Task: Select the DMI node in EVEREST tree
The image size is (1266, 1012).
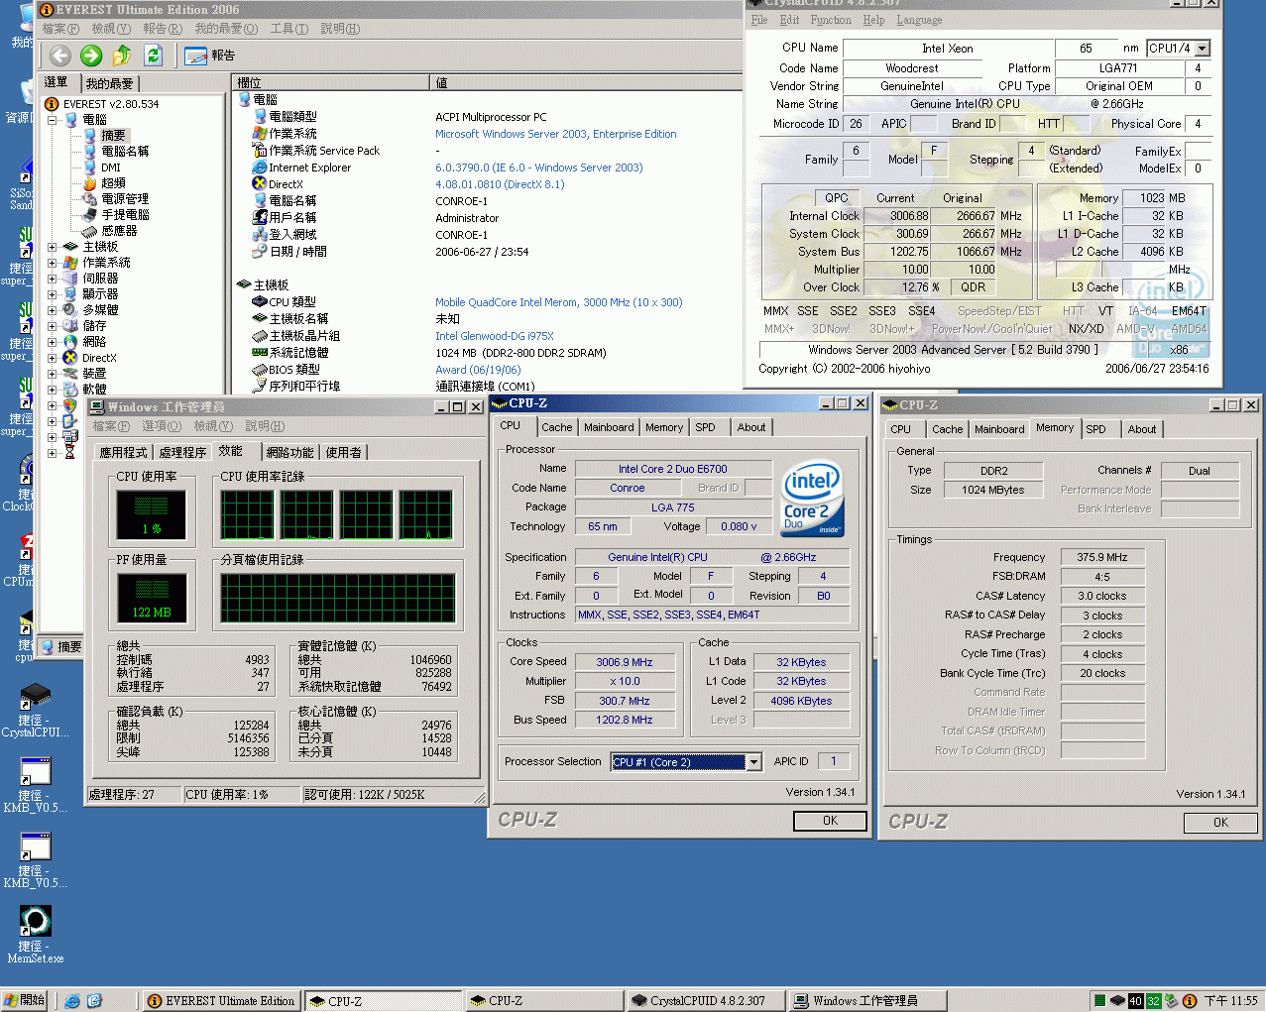Action: (x=110, y=168)
